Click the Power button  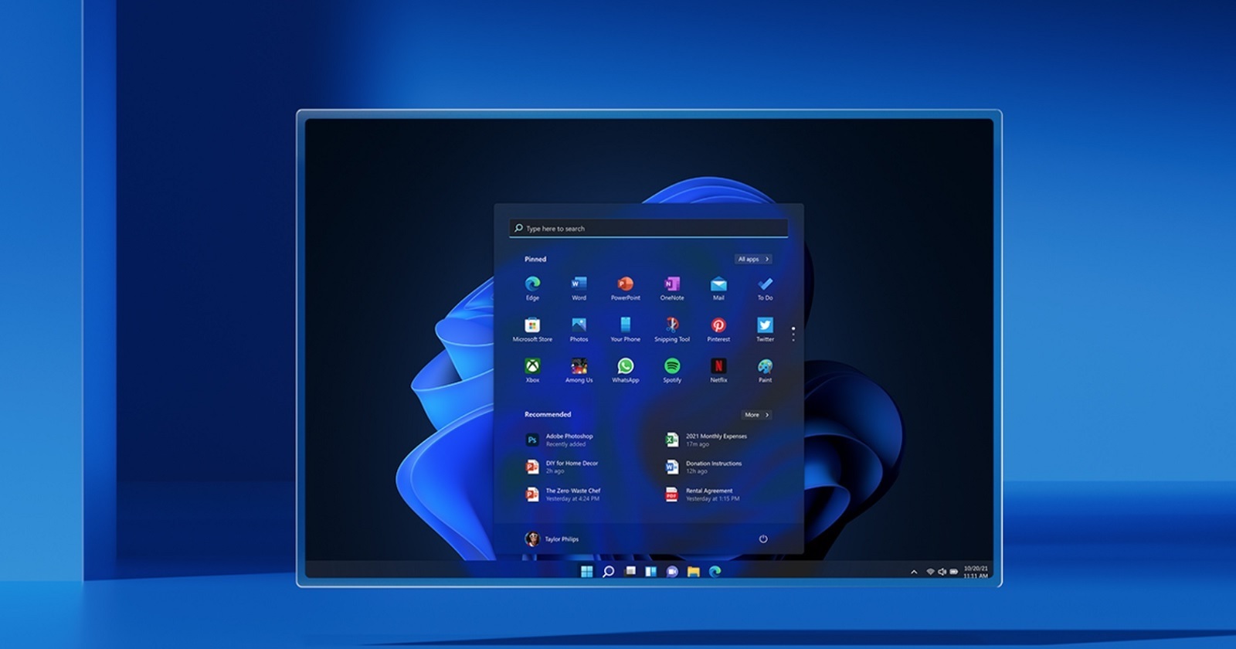pyautogui.click(x=763, y=539)
